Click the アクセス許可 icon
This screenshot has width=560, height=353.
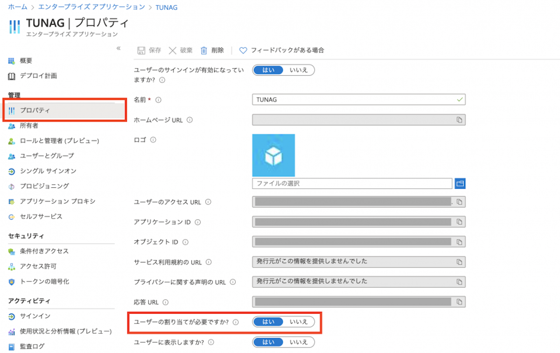12,267
